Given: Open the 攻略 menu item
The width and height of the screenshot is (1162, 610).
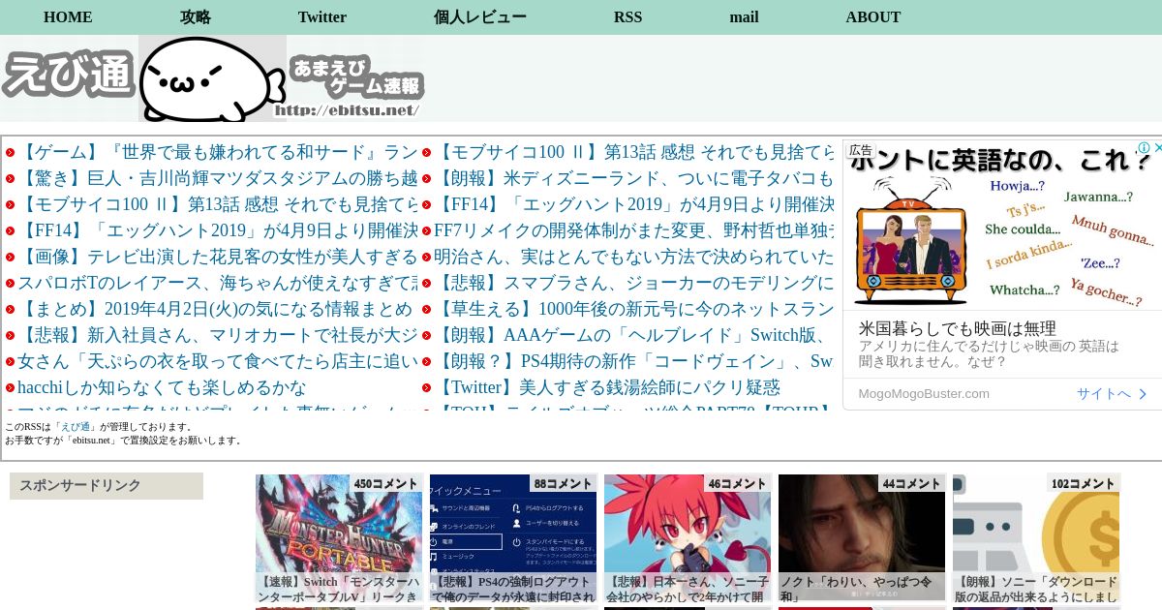Looking at the screenshot, I should click(x=196, y=17).
